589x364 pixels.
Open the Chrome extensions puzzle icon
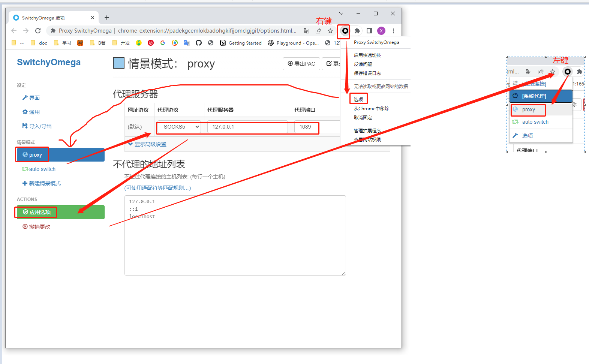[357, 31]
